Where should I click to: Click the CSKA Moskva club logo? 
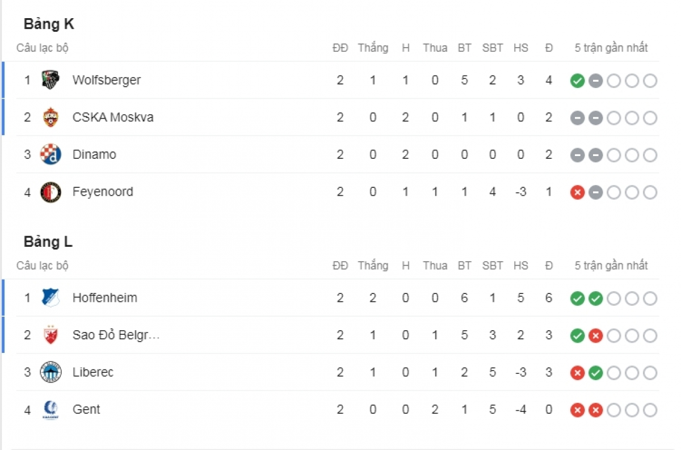point(51,117)
